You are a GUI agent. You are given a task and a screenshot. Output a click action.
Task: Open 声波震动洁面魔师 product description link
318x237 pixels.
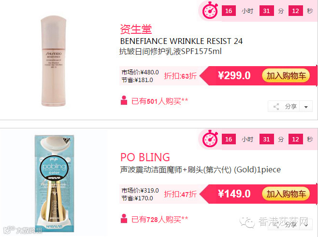coord(201,169)
